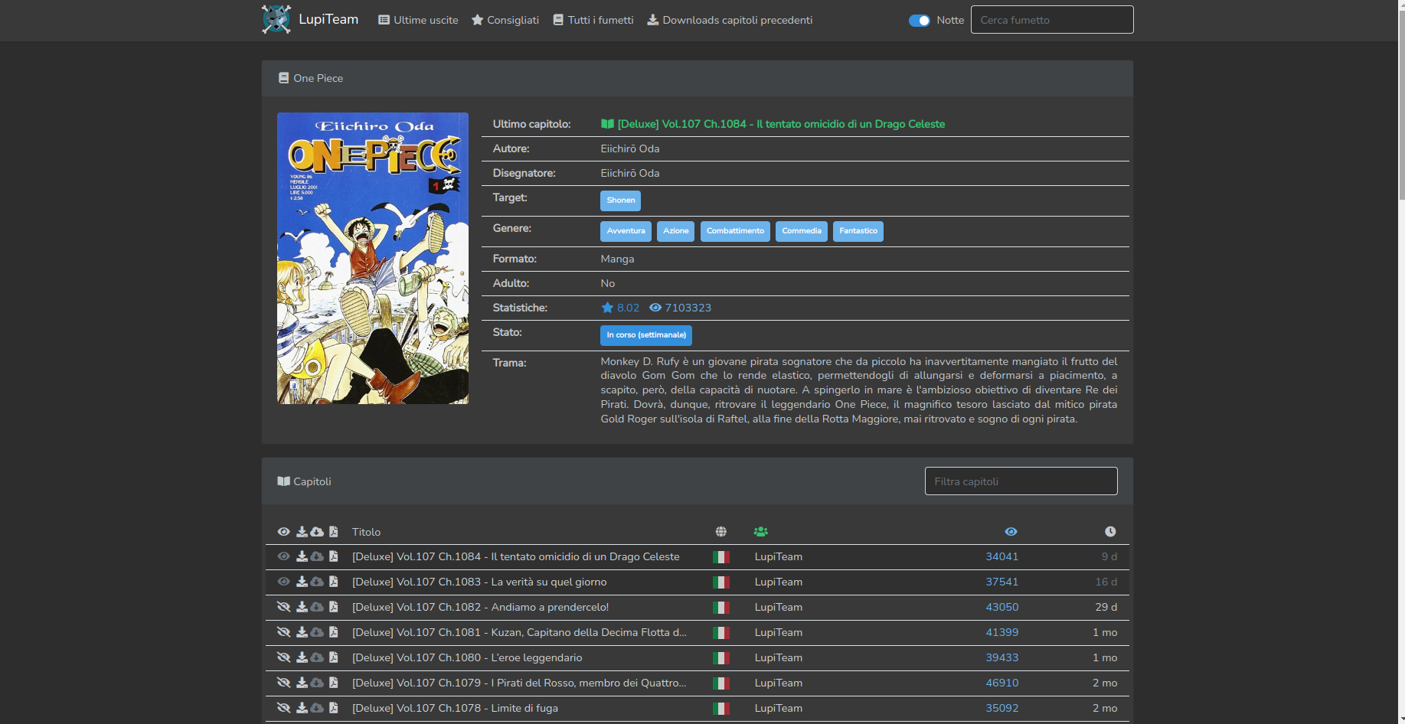Mark chapter 1081 as read

284,632
